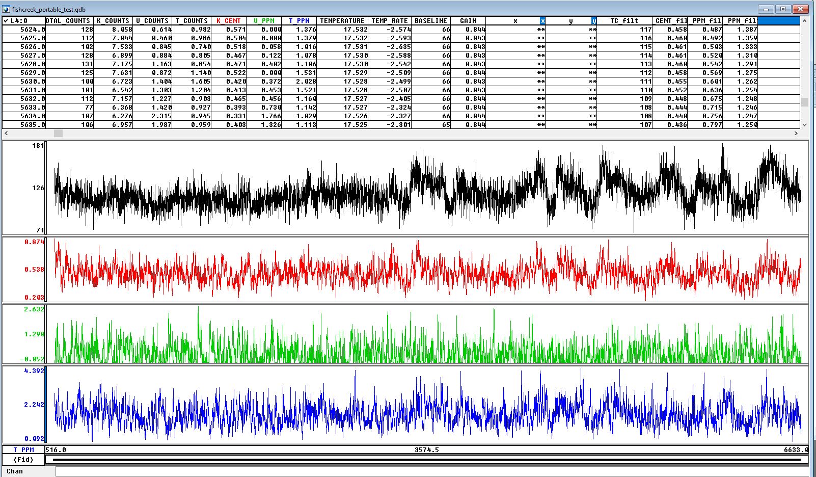Click the scroll-right arrow under the table
Screen dimensions: 816x477
(796, 134)
